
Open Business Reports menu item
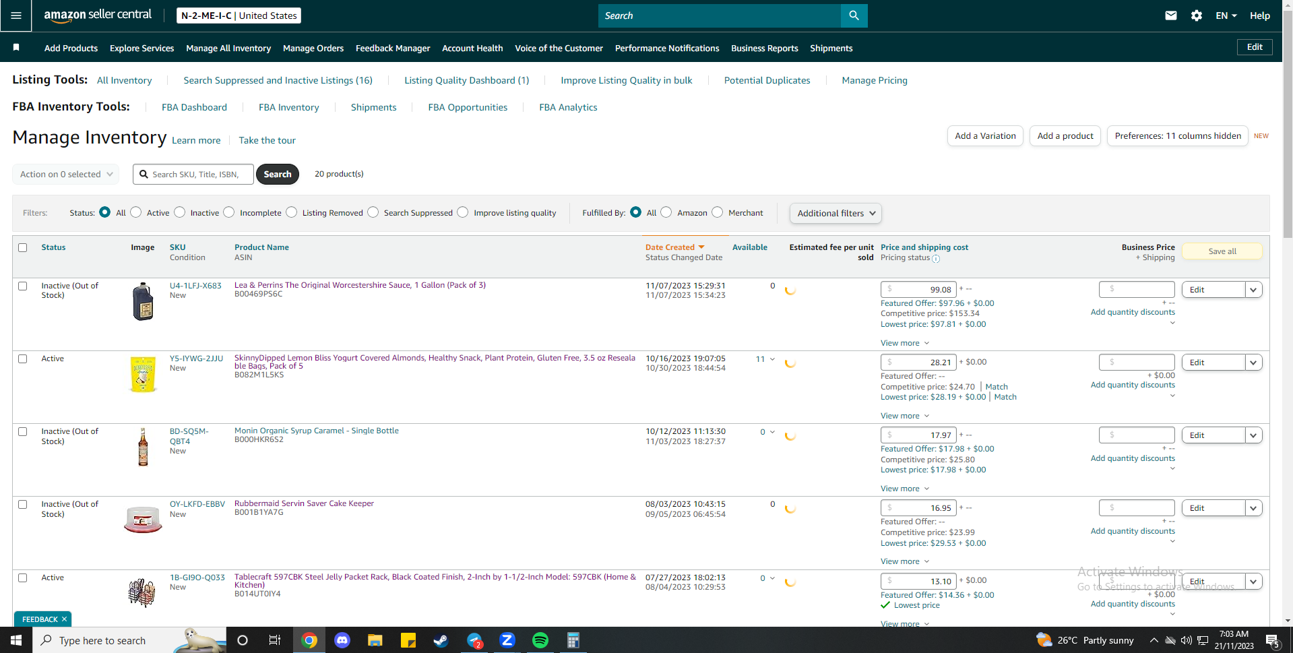[x=765, y=48]
